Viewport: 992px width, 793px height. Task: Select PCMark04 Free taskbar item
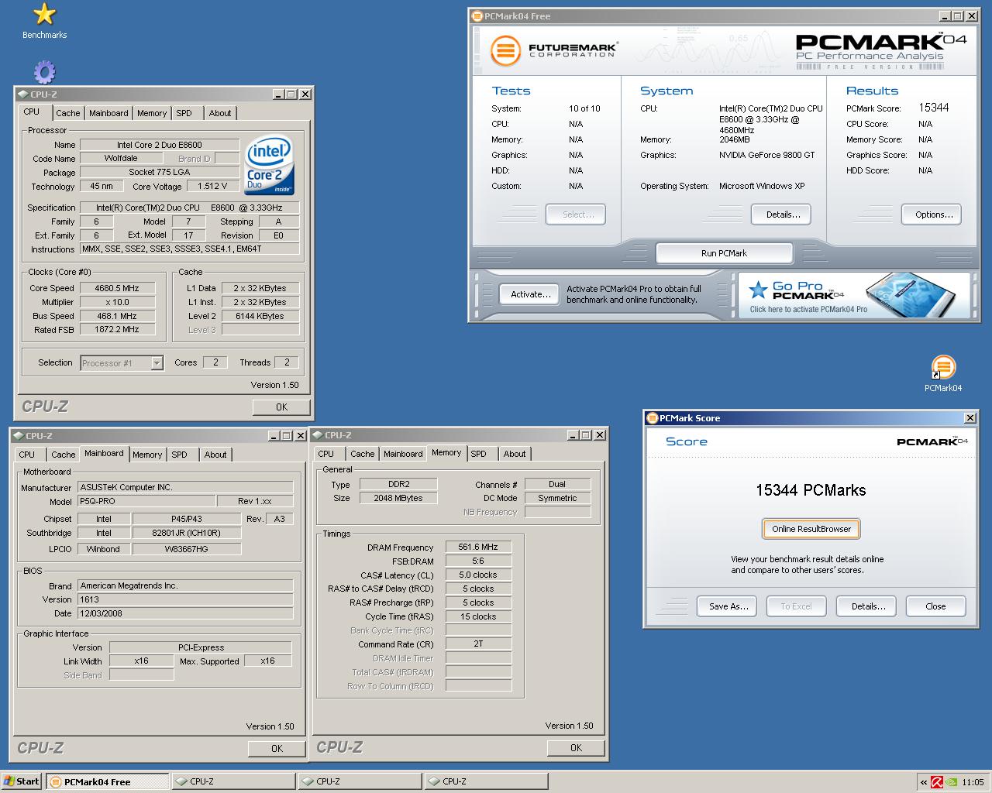click(107, 781)
